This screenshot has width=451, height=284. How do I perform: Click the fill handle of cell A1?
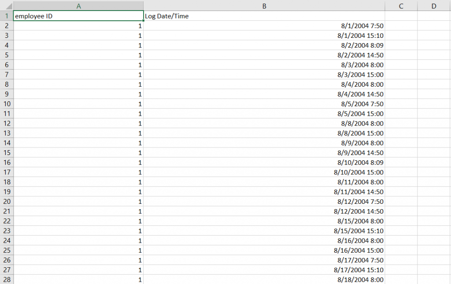point(143,21)
